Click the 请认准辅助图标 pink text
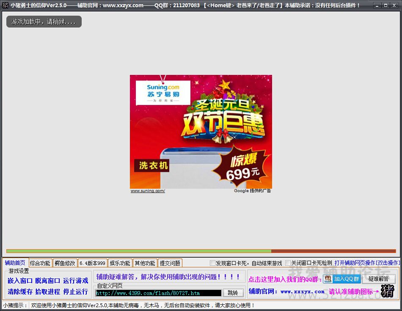This screenshot has height=311, width=402. click(x=354, y=292)
